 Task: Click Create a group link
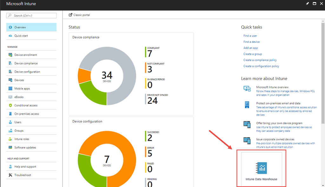click(252, 54)
